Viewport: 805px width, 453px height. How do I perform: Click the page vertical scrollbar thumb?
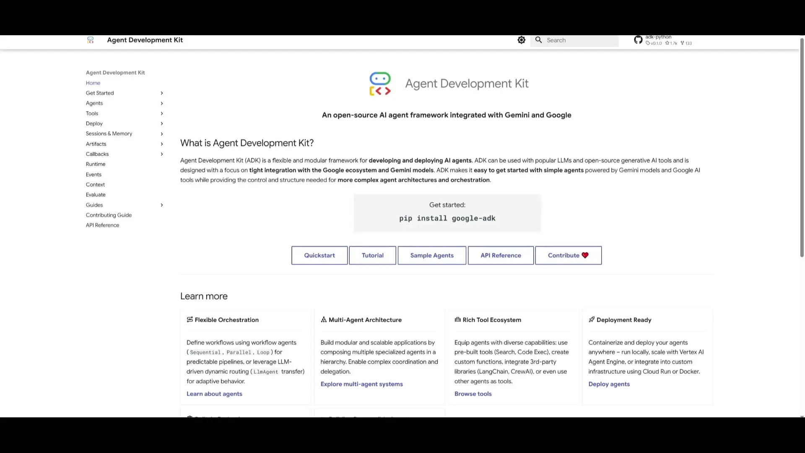[802, 147]
